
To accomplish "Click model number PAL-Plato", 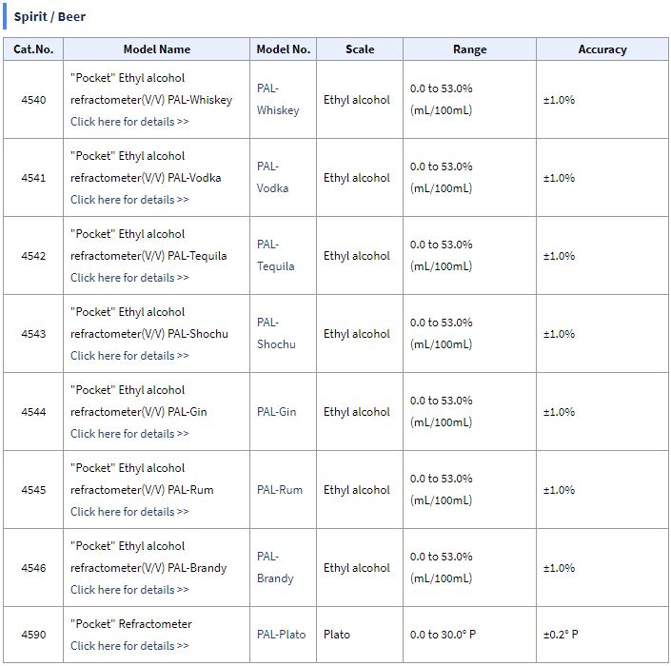I will click(281, 635).
